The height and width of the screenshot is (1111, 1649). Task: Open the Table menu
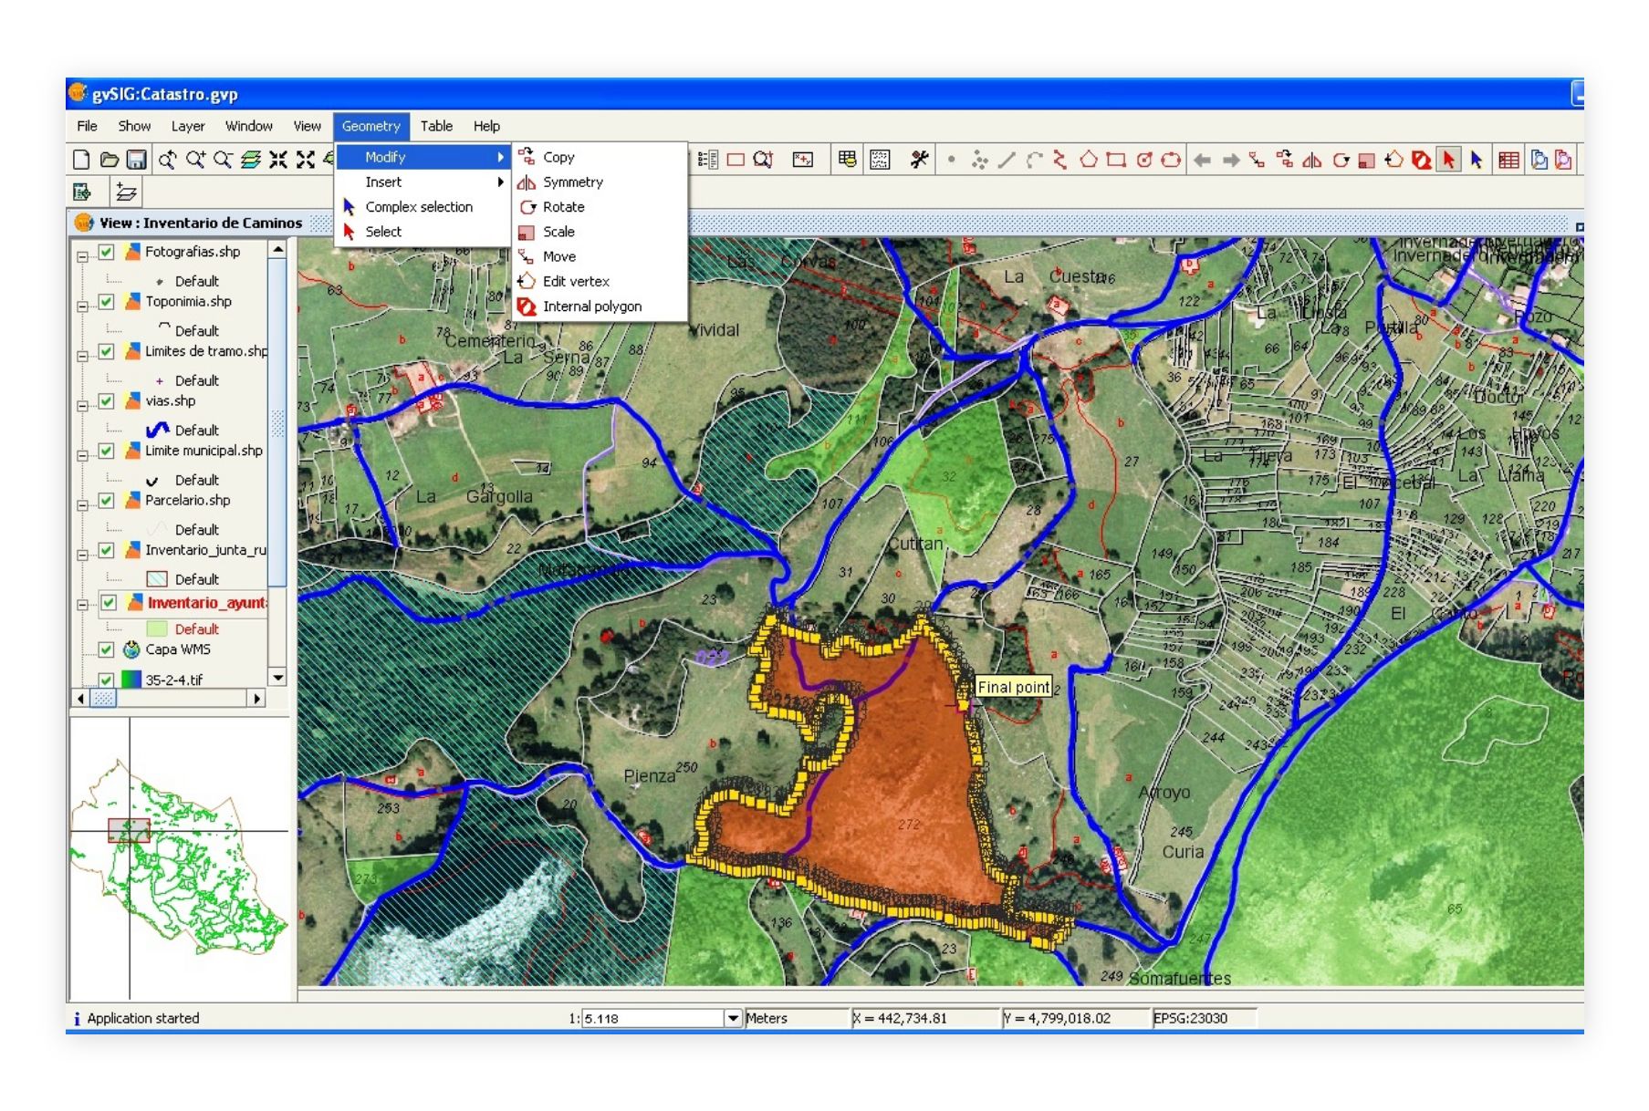tap(437, 126)
